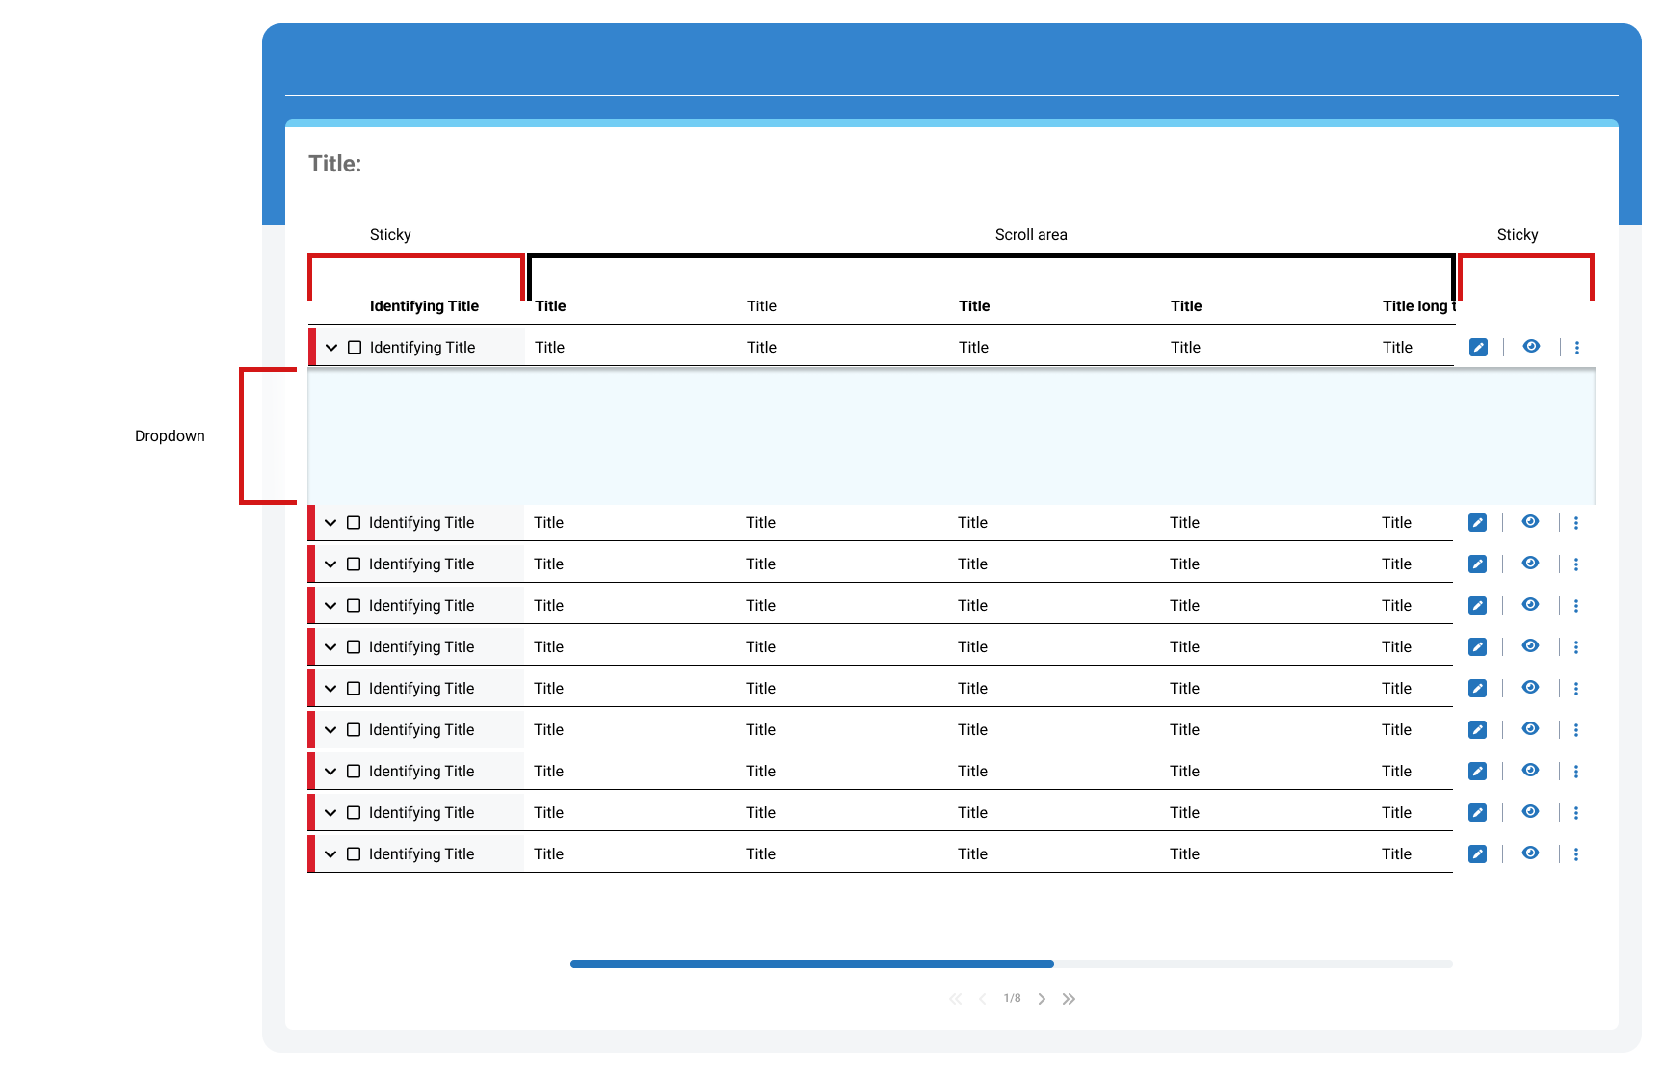Tick the checkbox in the sixth table row

click(x=354, y=689)
